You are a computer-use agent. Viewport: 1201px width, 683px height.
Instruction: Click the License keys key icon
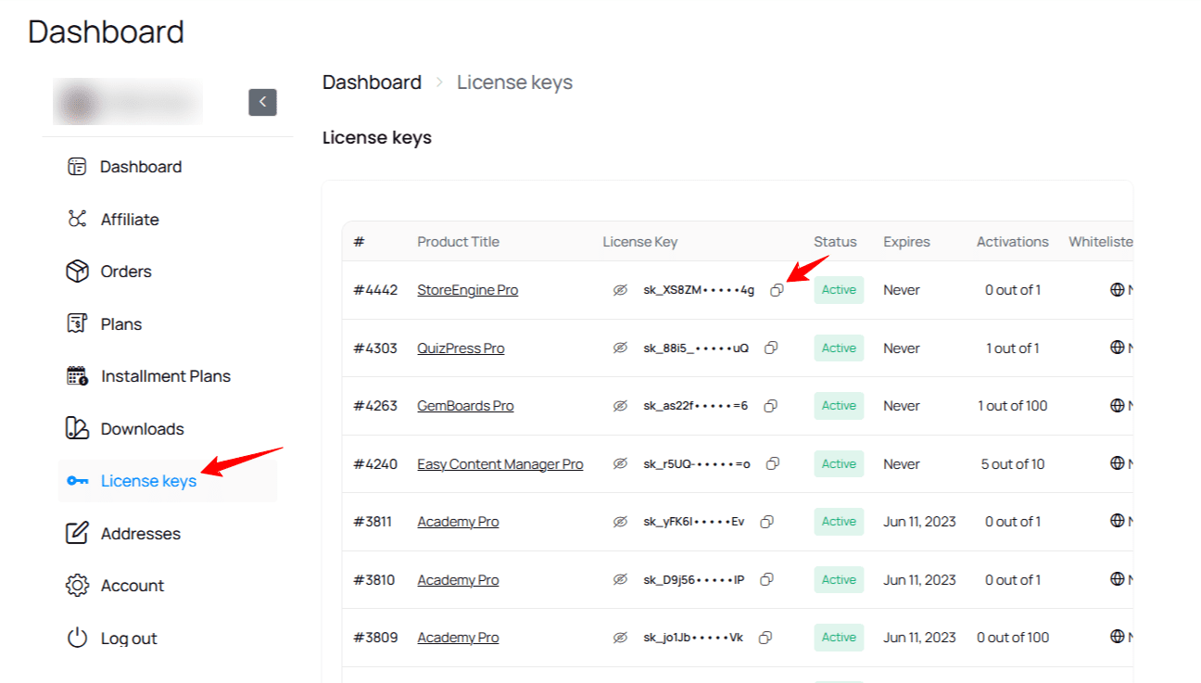[x=77, y=481]
